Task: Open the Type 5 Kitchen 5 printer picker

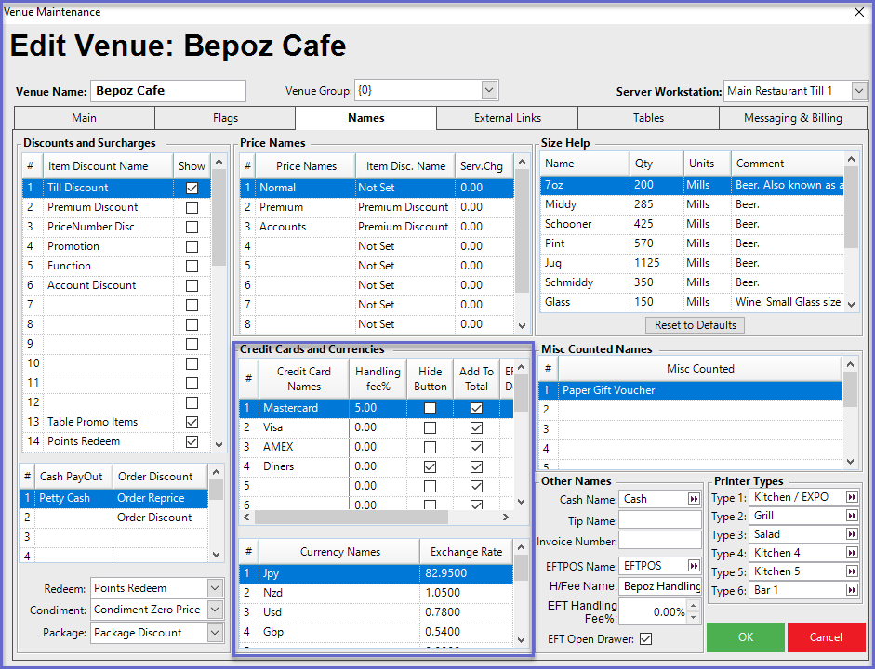Action: 852,571
